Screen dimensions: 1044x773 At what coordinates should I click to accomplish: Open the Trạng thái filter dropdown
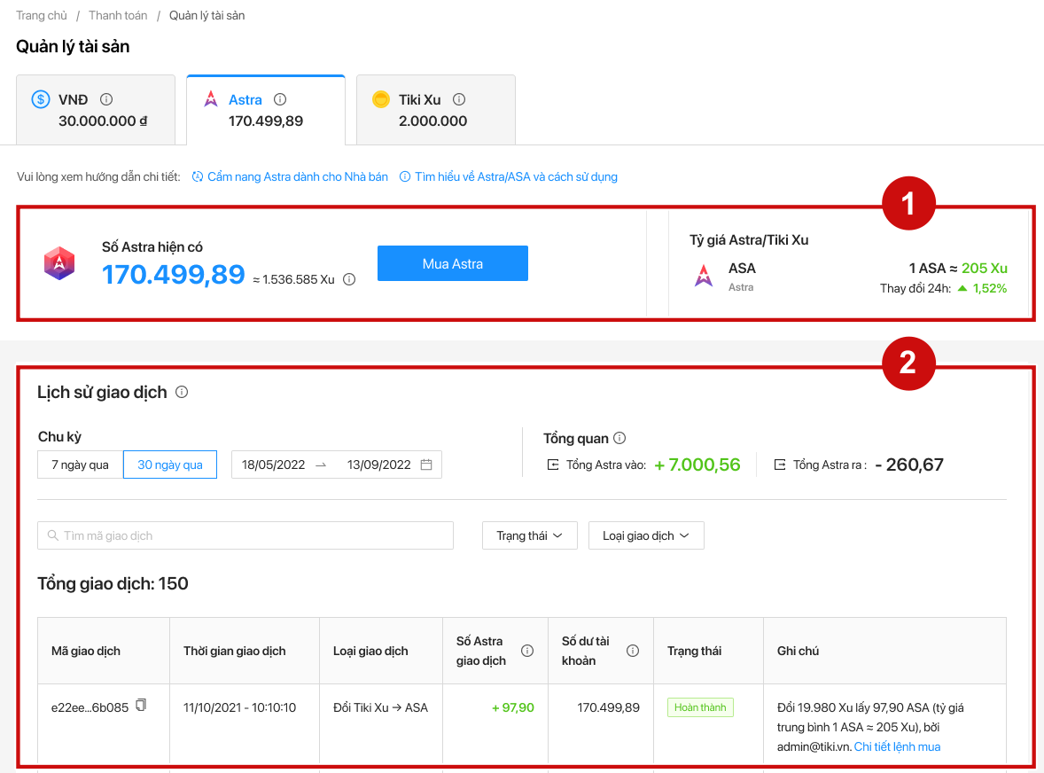(529, 536)
